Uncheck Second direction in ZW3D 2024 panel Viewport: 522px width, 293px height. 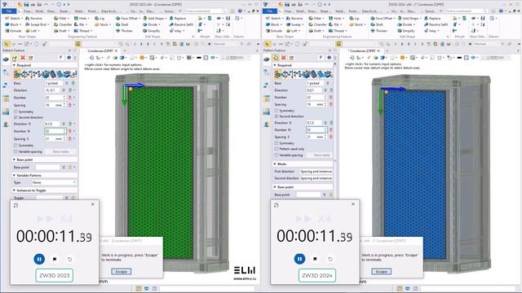click(276, 116)
